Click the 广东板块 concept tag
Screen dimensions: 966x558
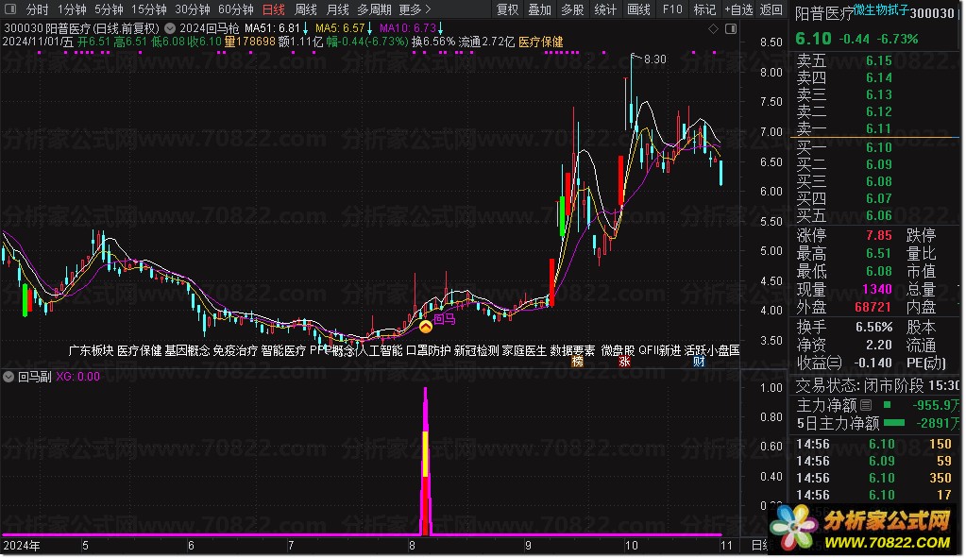pos(92,350)
